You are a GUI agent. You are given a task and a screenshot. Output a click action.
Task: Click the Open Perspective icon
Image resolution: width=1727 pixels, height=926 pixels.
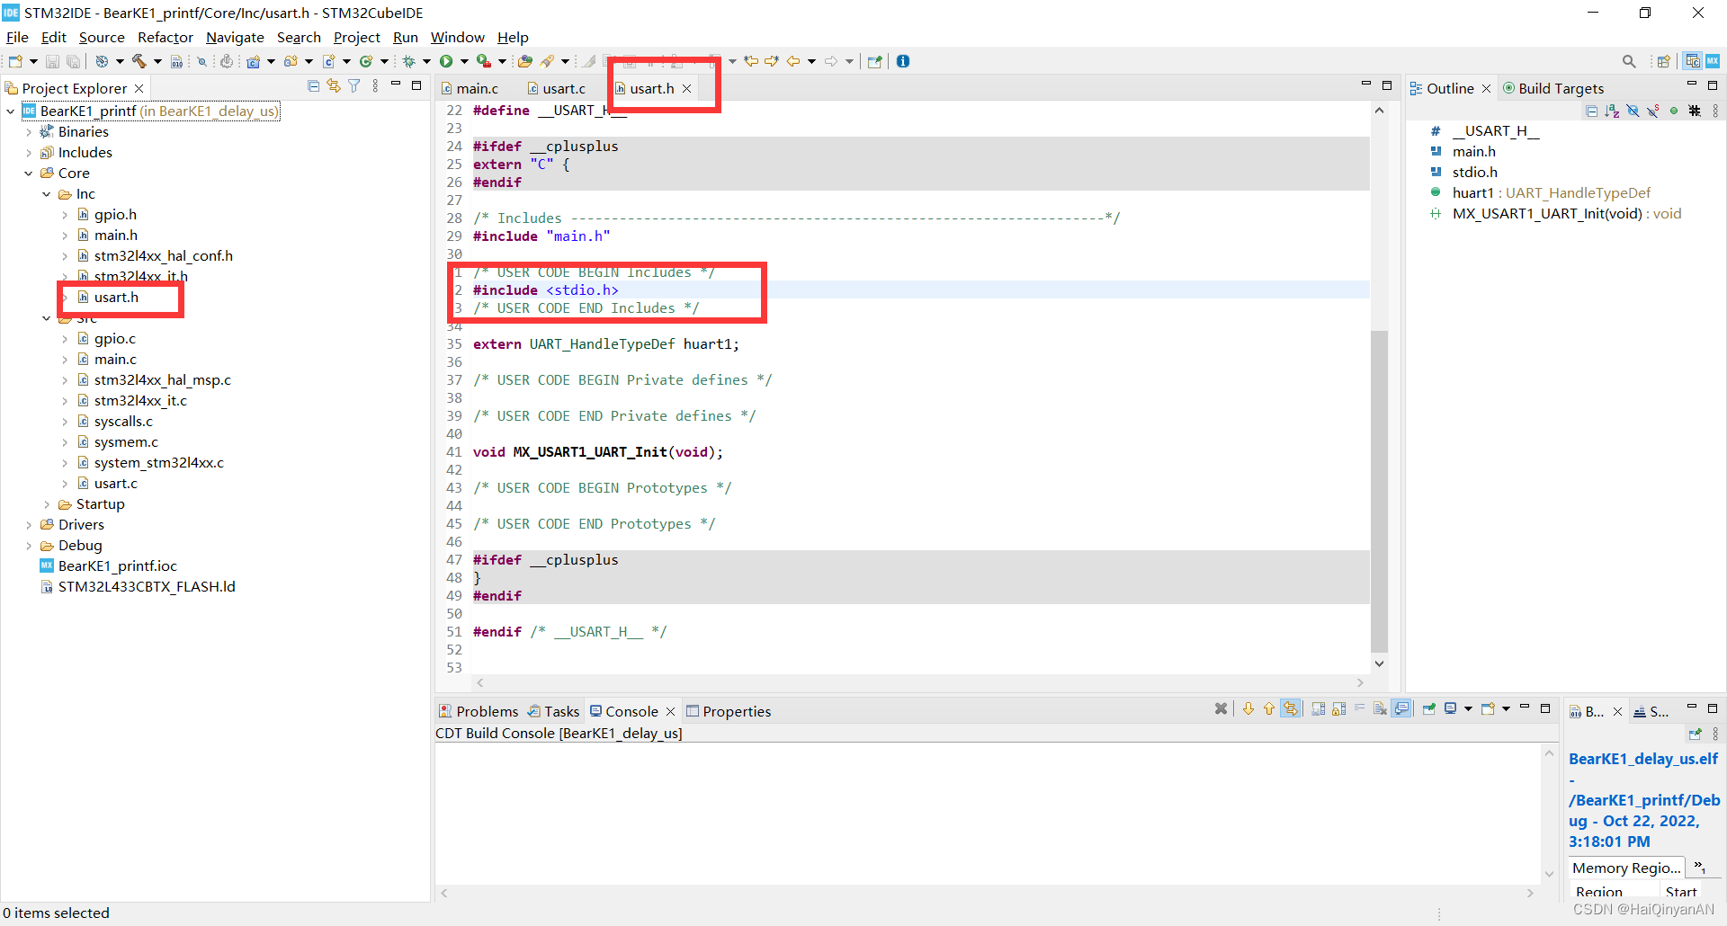(1664, 61)
